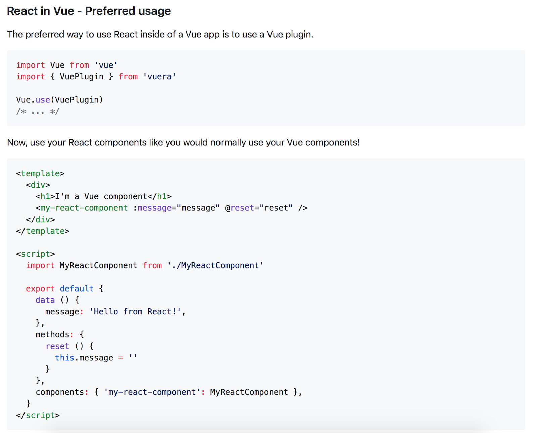The image size is (537, 433).
Task: Click the line "this.message = ''"
Action: tap(96, 358)
